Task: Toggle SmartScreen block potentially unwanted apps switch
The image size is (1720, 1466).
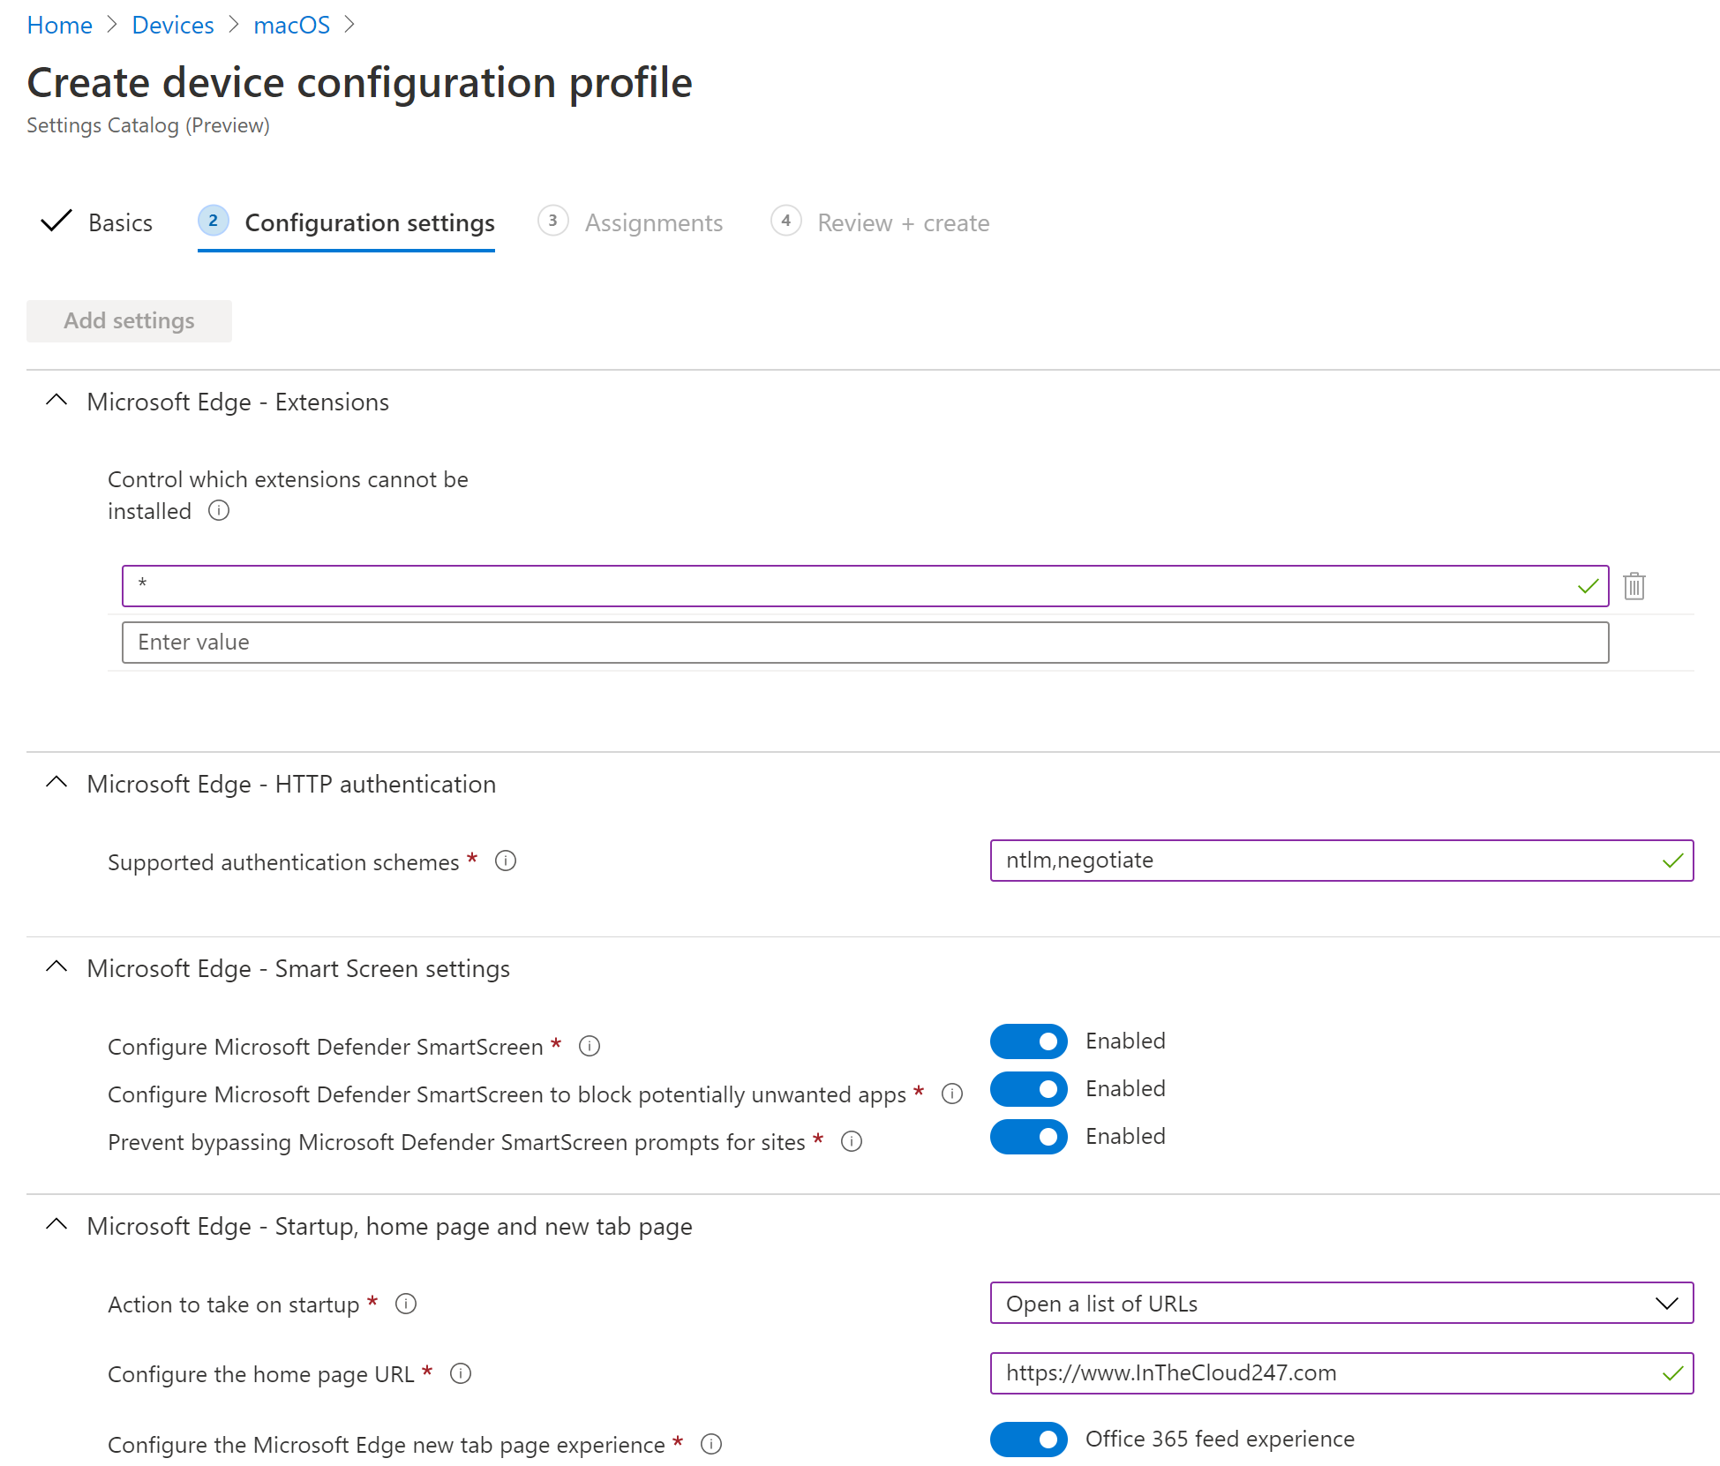Action: pos(1028,1089)
